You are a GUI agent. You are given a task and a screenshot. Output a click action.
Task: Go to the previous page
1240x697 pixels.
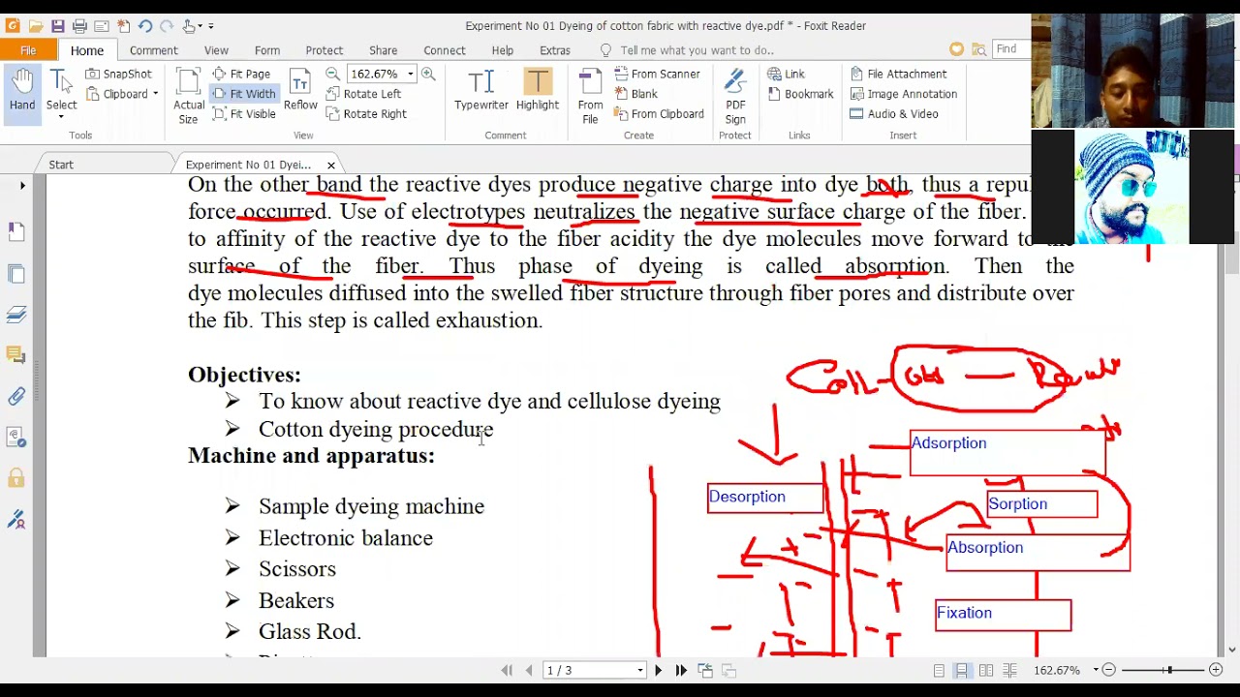point(529,670)
